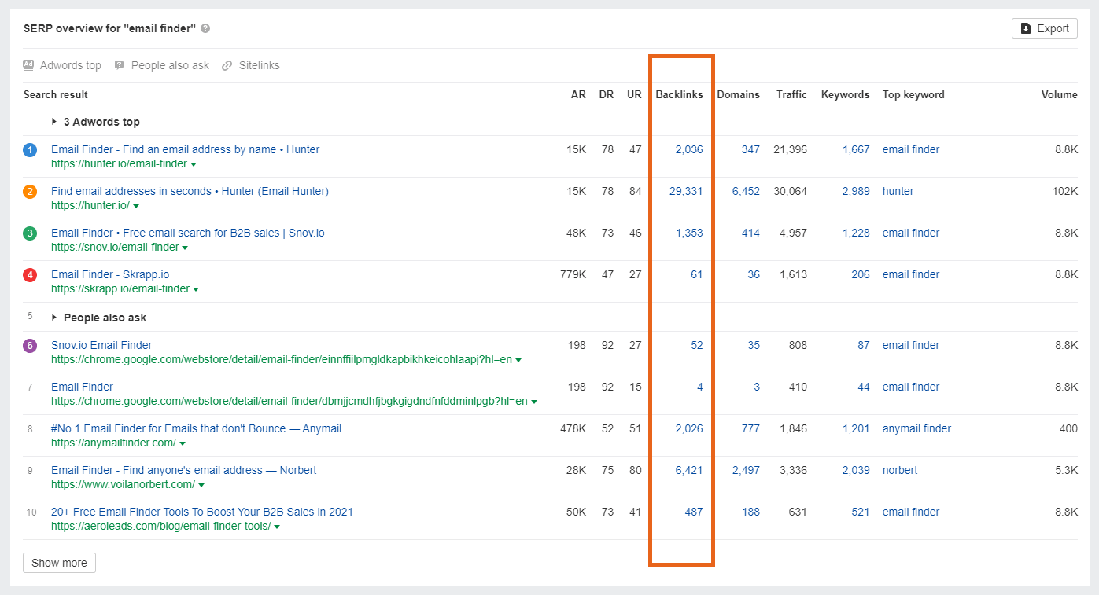The image size is (1099, 595).
Task: Open '#No.1 Email Finder for Emails' Anymail result
Action: click(202, 428)
